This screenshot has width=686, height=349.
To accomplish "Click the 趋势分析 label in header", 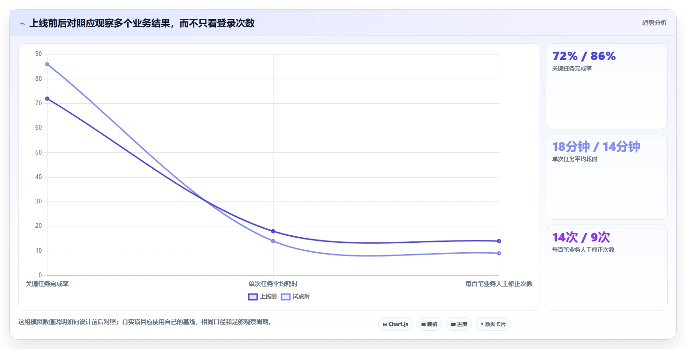I will click(x=654, y=23).
